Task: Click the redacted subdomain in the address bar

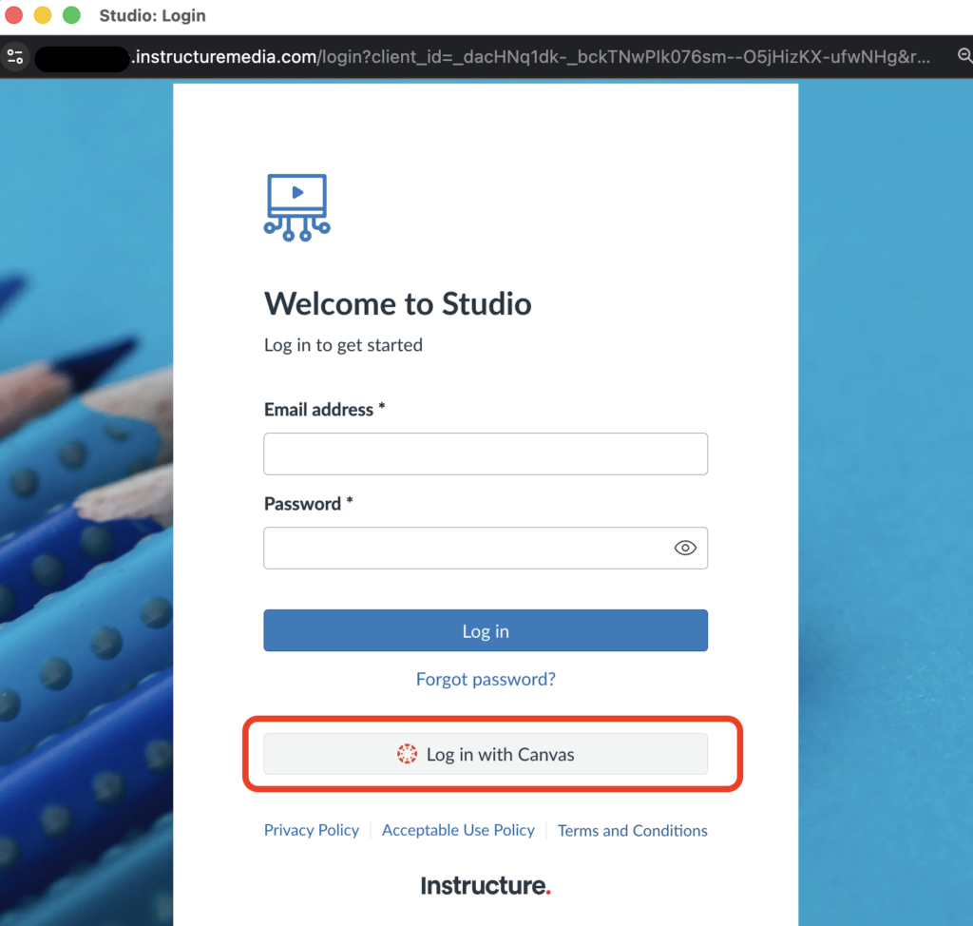Action: click(81, 56)
